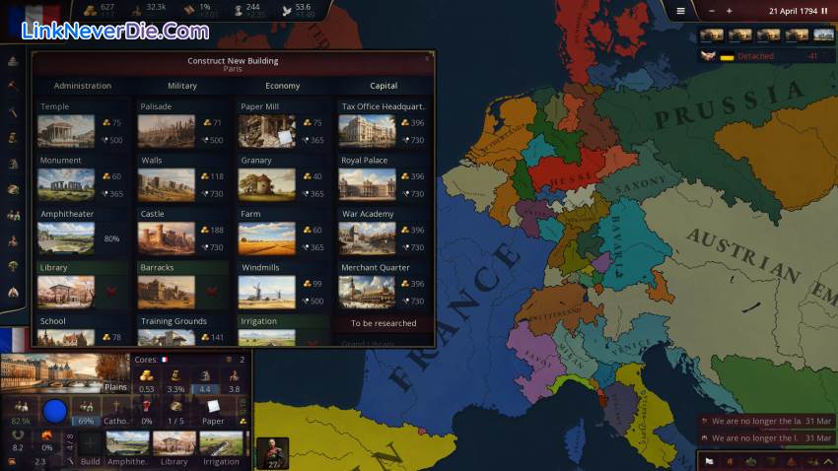Click the blue province color circle
This screenshot has width=838, height=471.
55,410
